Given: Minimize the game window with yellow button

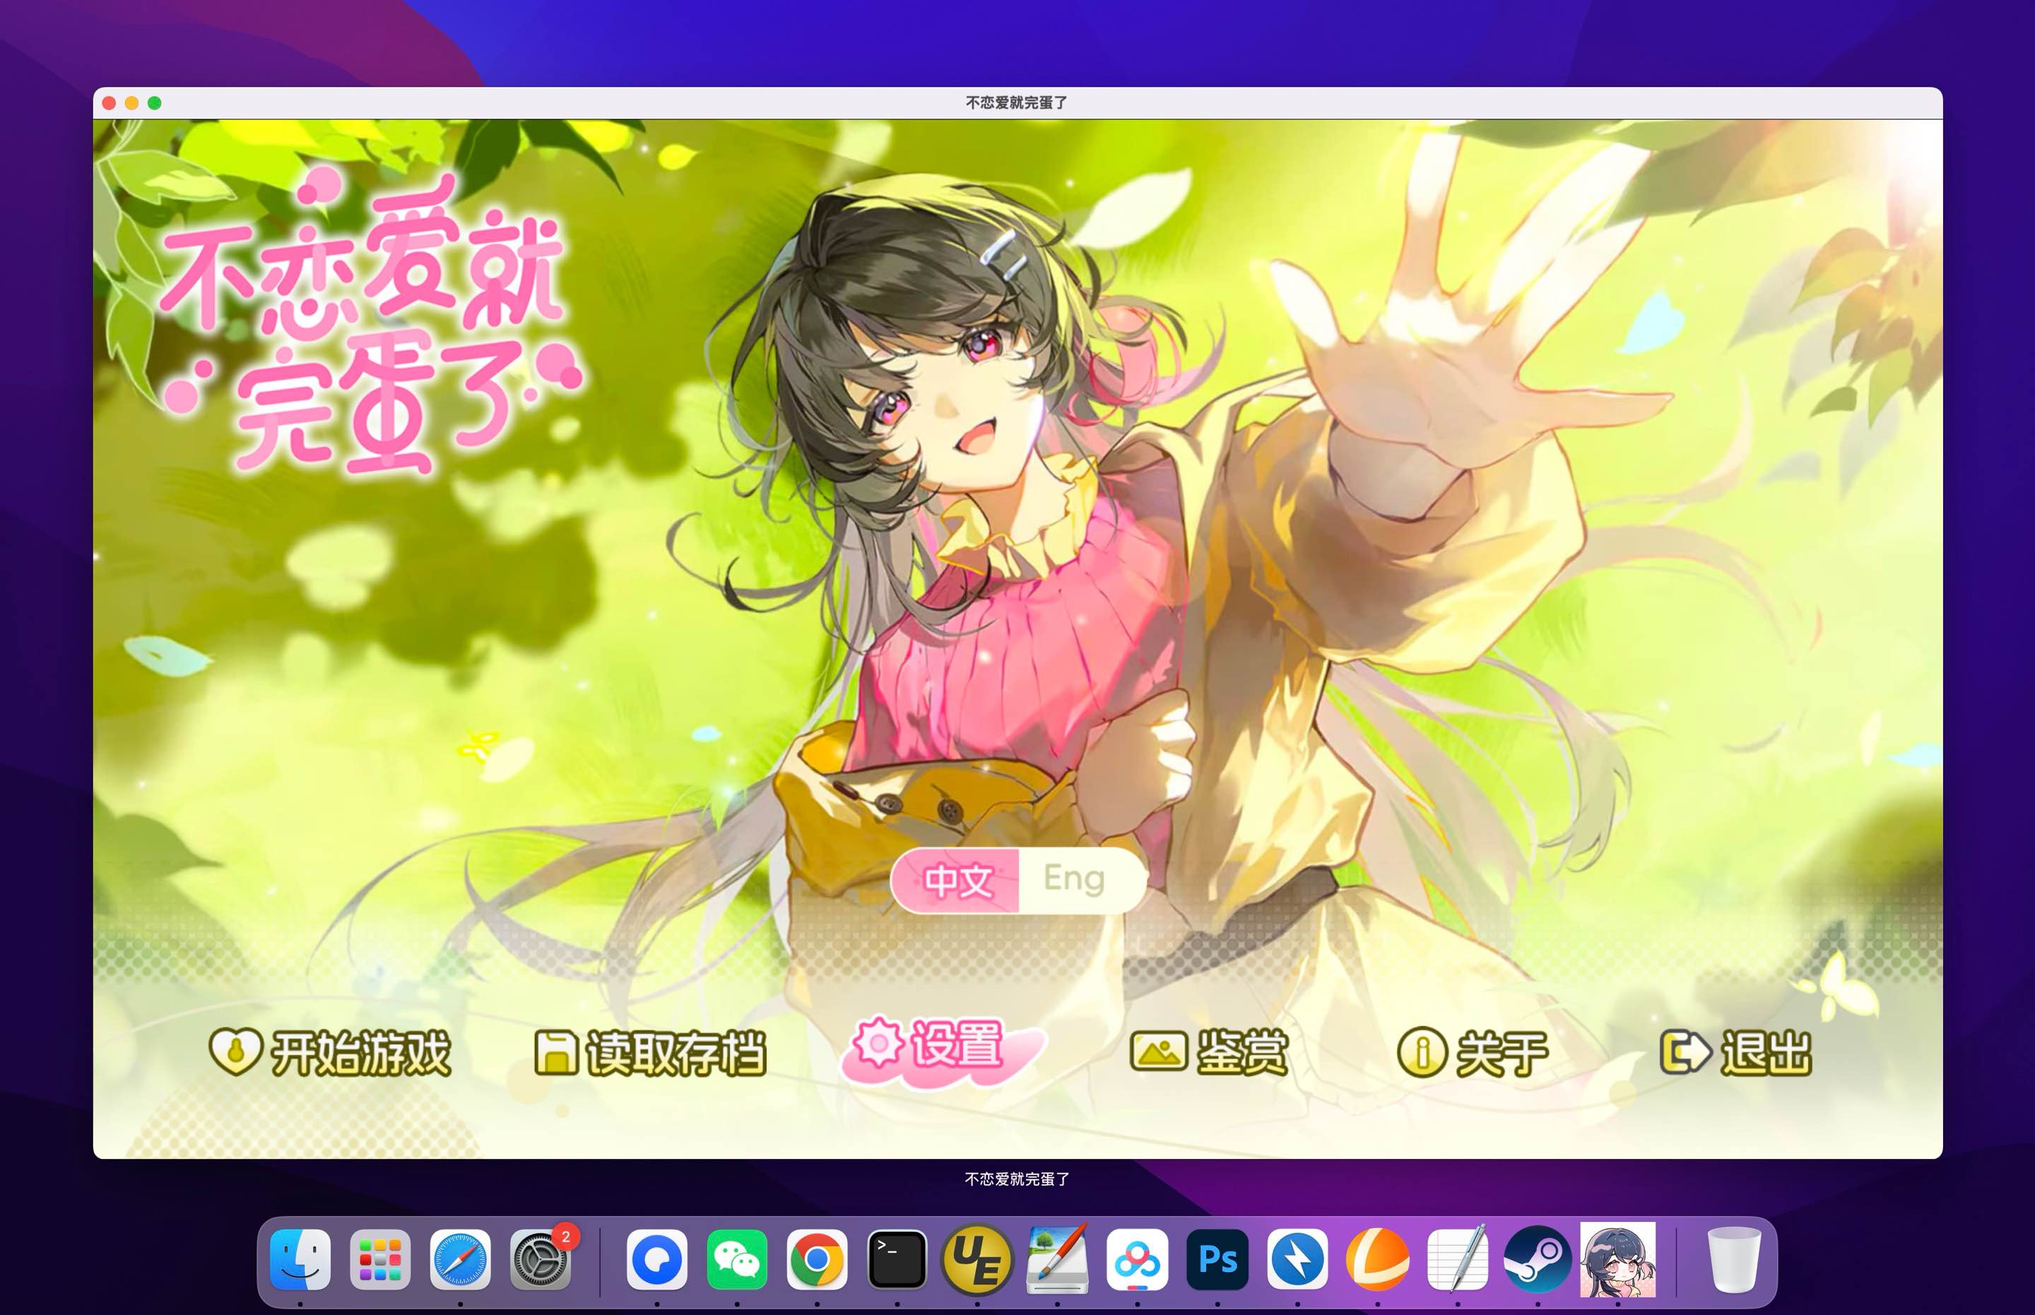Looking at the screenshot, I should pos(131,102).
